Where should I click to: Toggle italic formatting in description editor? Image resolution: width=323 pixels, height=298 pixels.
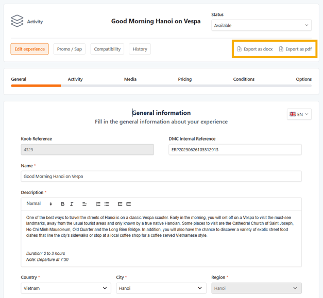72,204
